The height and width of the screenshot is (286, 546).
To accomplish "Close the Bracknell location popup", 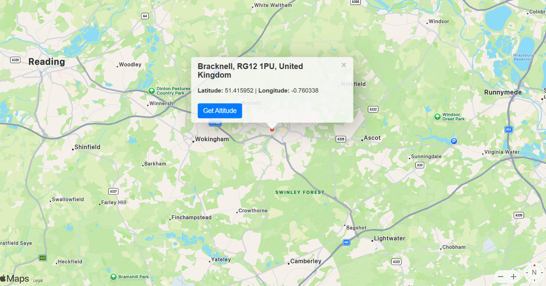I will pos(344,65).
